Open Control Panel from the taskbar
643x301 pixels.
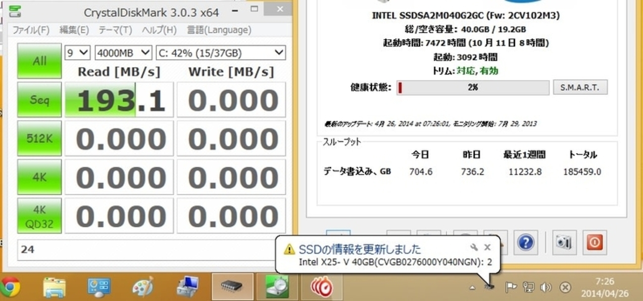tap(99, 287)
